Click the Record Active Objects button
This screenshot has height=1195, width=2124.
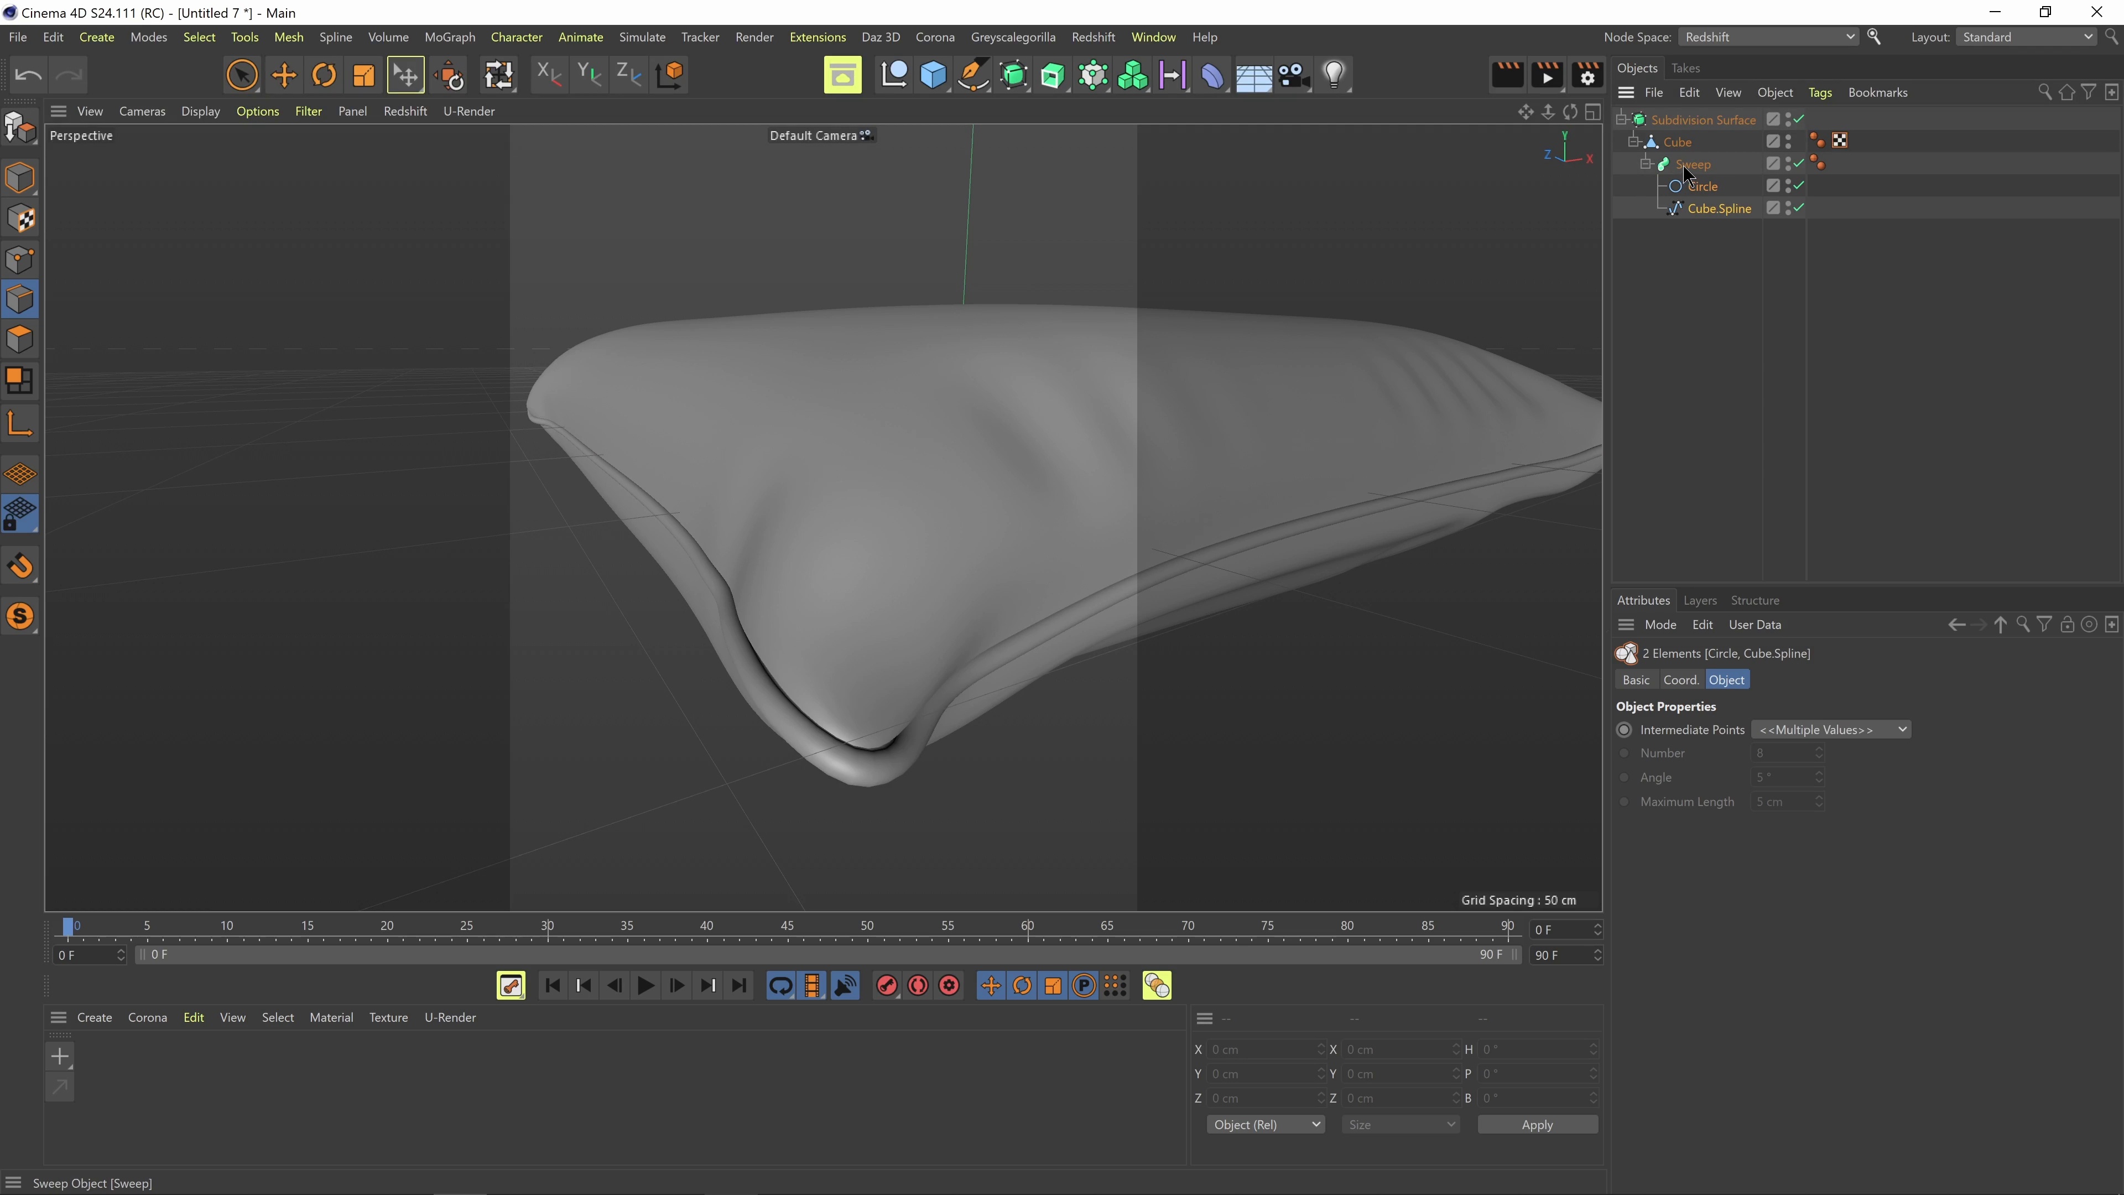coord(886,985)
